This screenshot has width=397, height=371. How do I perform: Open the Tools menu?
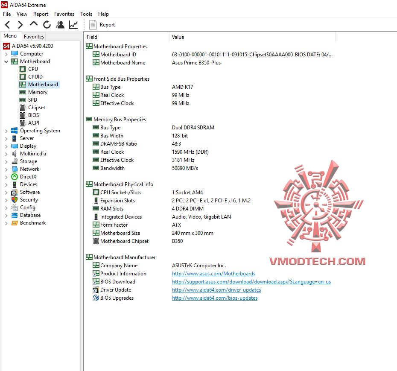(86, 14)
